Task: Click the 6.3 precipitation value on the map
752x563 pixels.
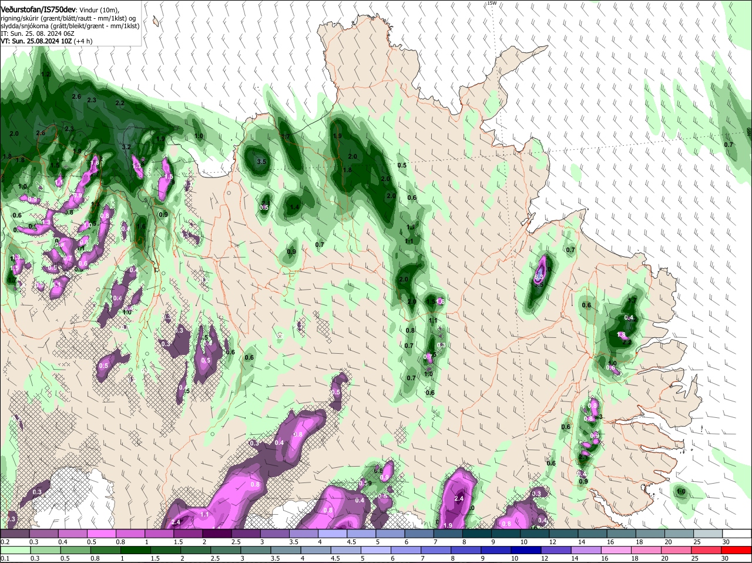Action: click(540, 276)
